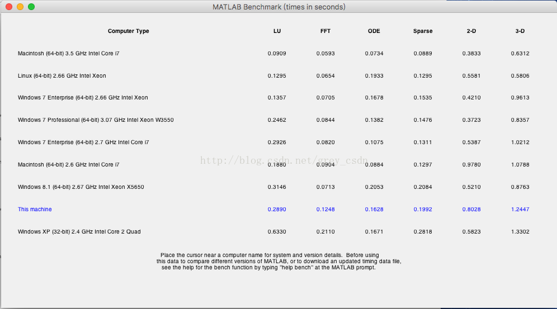The height and width of the screenshot is (309, 557).
Task: Click 2-D value 0.3833
Action: click(x=471, y=54)
